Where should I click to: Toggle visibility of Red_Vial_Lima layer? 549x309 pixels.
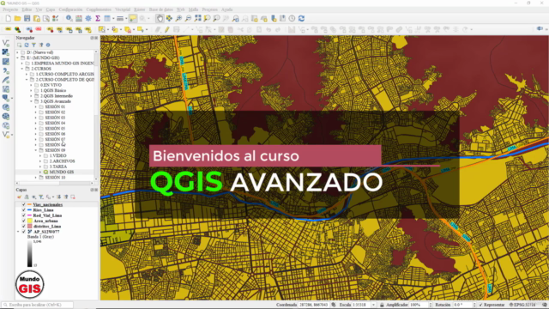tap(24, 215)
